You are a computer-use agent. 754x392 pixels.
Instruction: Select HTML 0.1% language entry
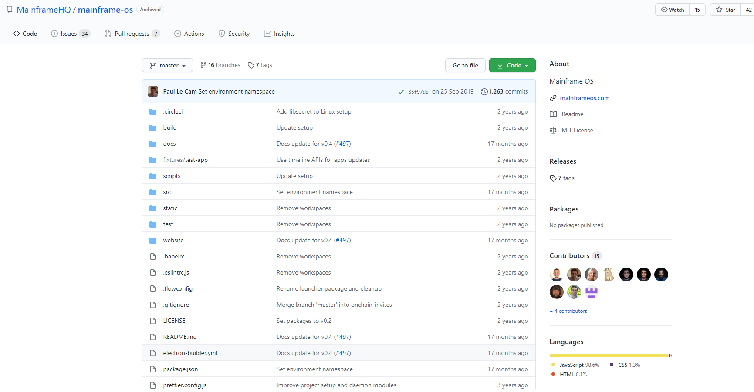click(x=569, y=375)
